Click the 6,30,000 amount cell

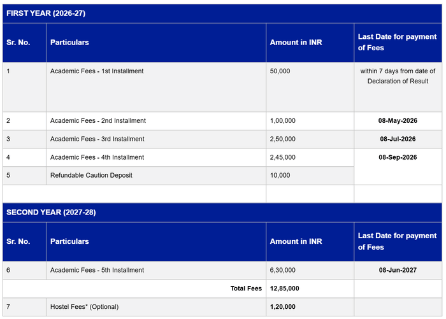283,270
